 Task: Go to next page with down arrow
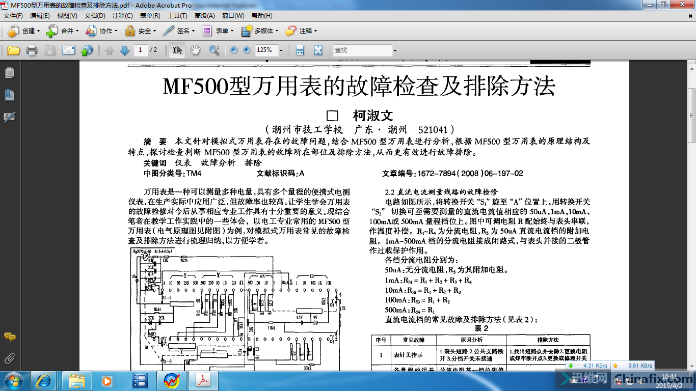(x=124, y=50)
